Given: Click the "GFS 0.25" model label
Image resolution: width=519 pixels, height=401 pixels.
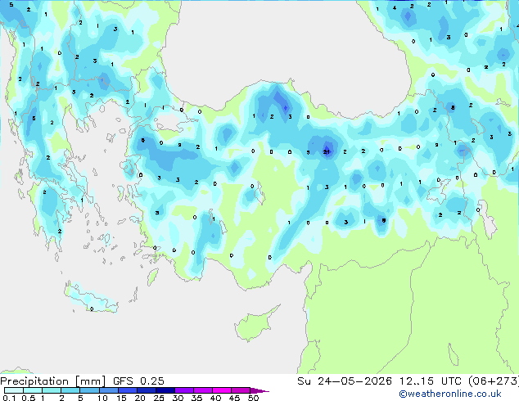Looking at the screenshot, I should click(138, 381).
